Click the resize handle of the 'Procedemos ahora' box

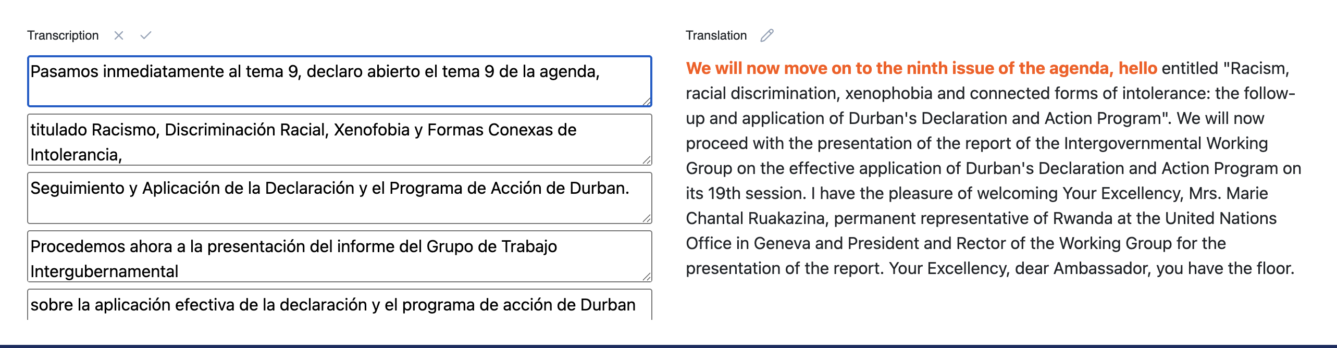[646, 277]
